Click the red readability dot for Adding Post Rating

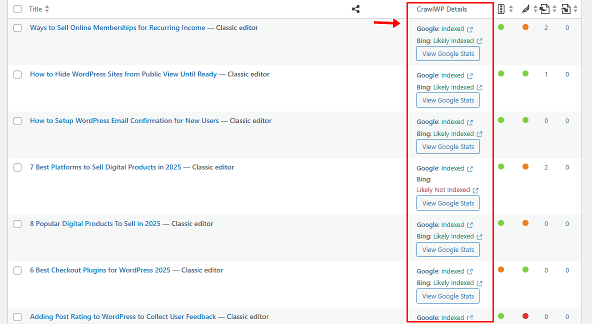(525, 316)
